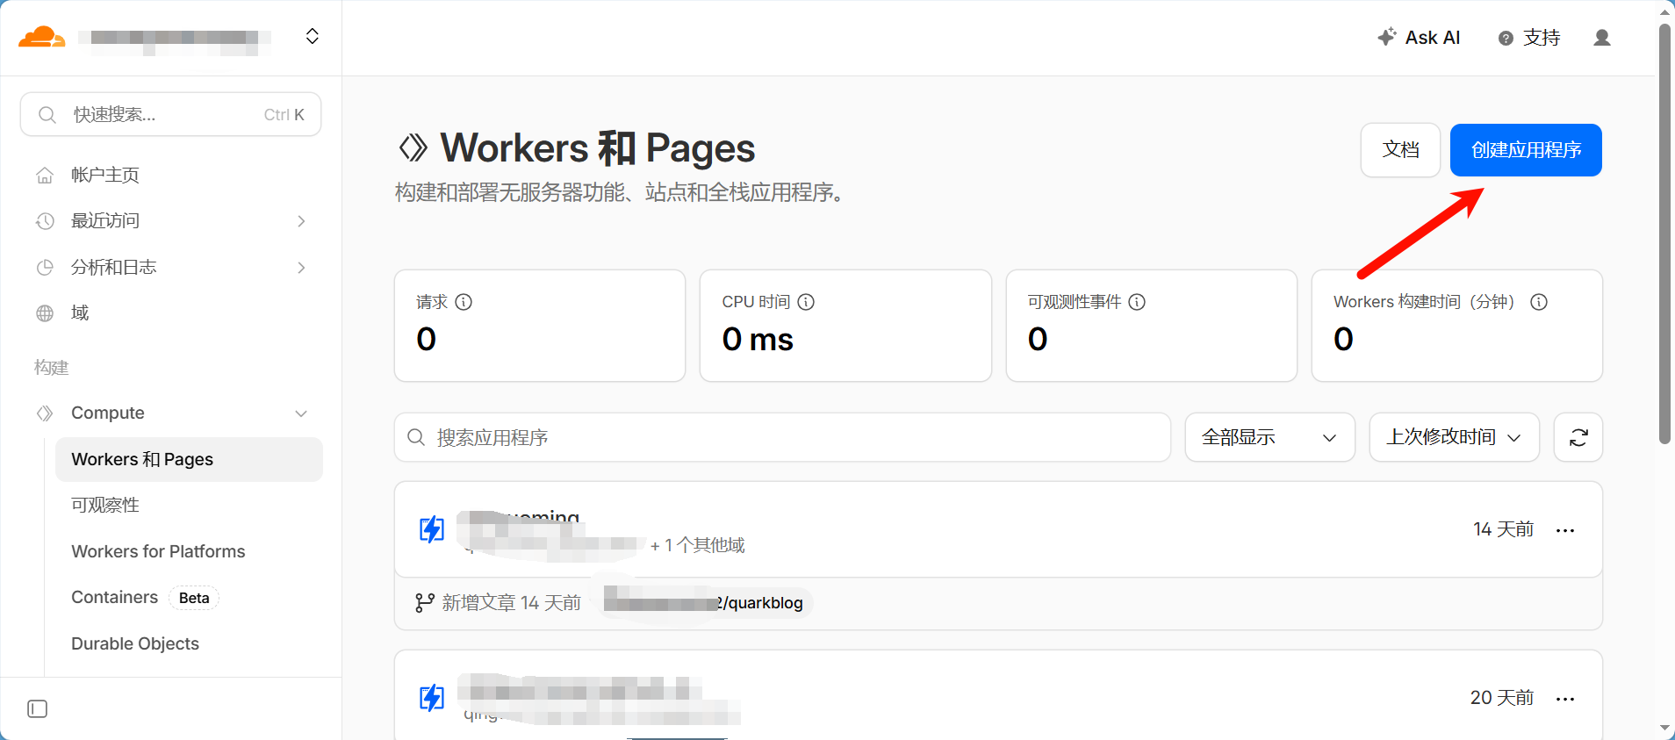This screenshot has height=740, width=1675.
Task: Click the info icon beside 请求
Action: [x=464, y=302]
